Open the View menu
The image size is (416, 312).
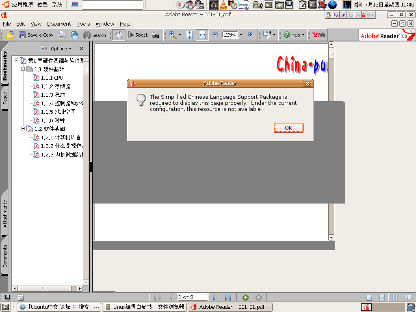(x=36, y=24)
